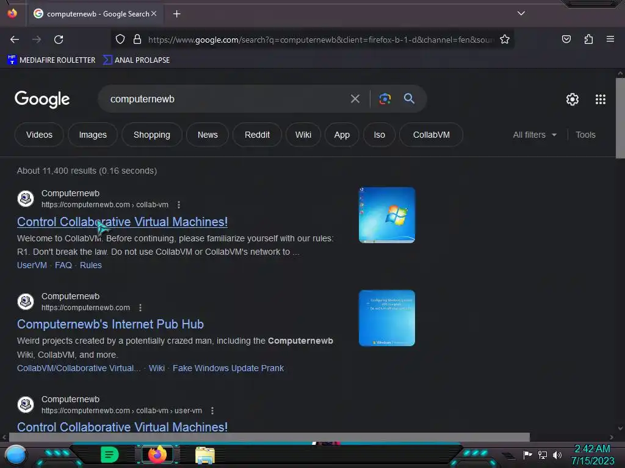This screenshot has height=468, width=625.
Task: Open Google quick settings gear
Action: 573,99
